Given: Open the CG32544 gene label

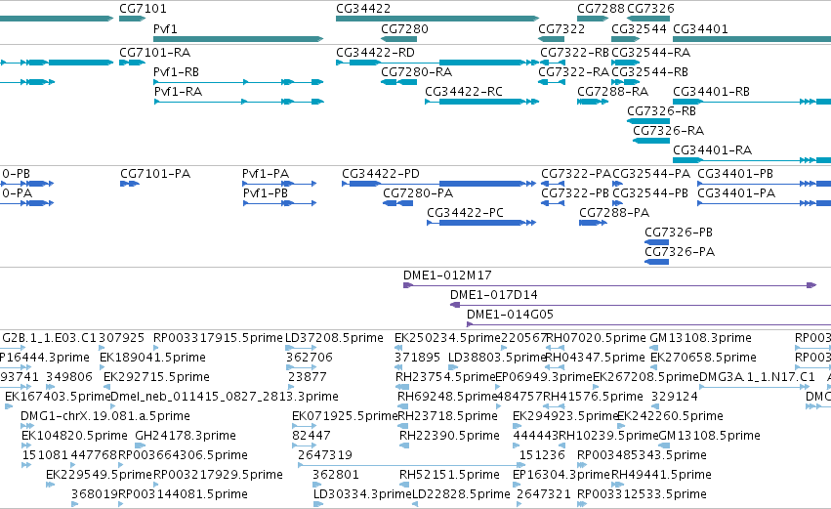Looking at the screenshot, I should click(x=639, y=29).
